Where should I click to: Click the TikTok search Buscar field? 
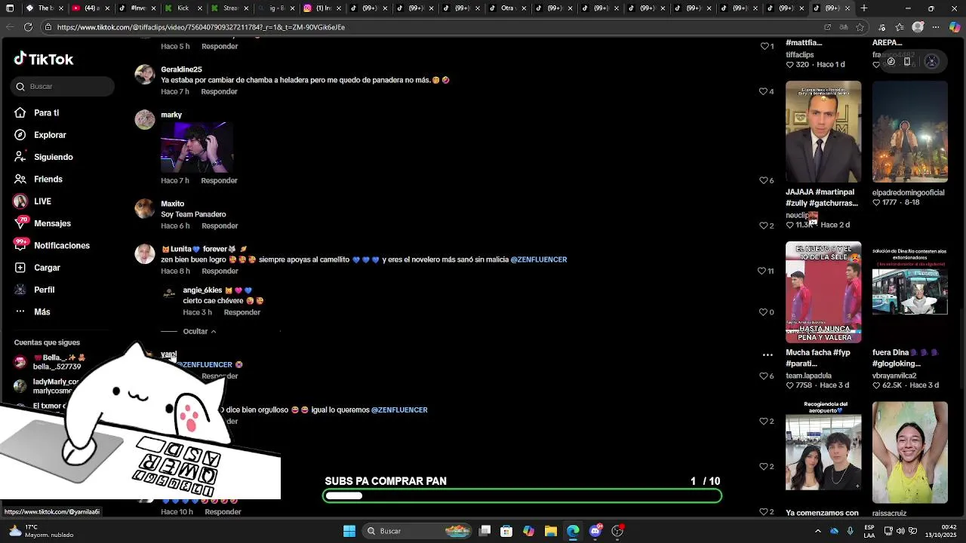click(63, 87)
